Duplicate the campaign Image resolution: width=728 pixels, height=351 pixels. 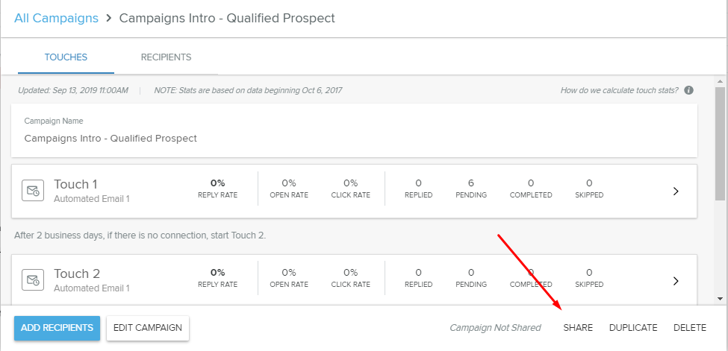[633, 328]
